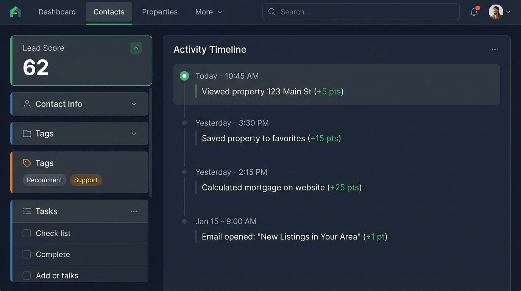Mark the Complete task as done
Screen dimensions: 521x291
27,254
